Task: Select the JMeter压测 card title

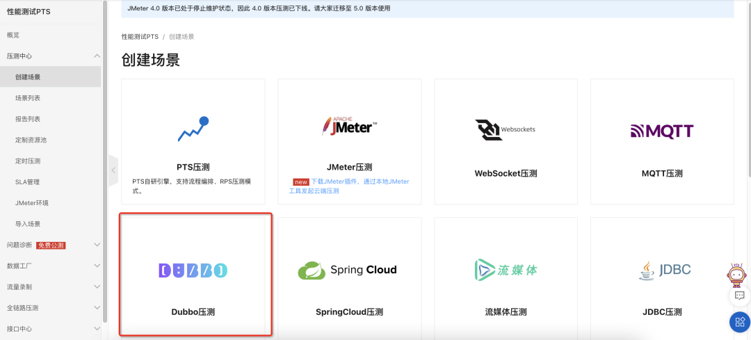Action: tap(349, 168)
